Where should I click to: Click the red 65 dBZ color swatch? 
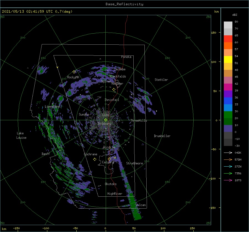[x=228, y=39]
